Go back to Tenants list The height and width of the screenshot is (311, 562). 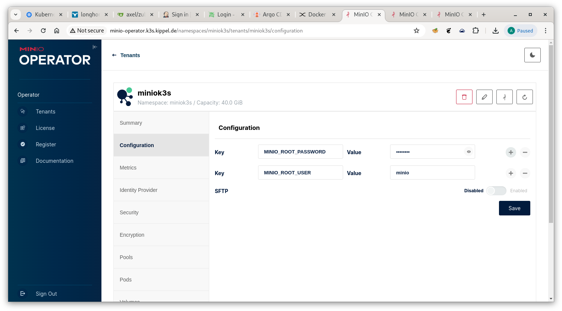point(126,55)
